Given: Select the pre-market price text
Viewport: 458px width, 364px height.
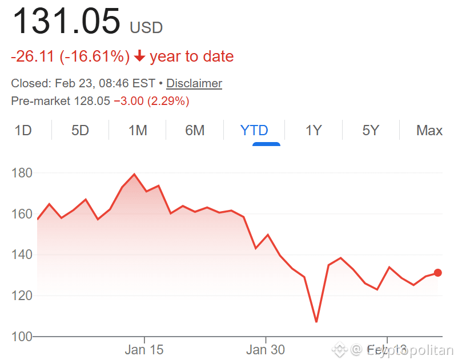Looking at the screenshot, I should (x=100, y=101).
